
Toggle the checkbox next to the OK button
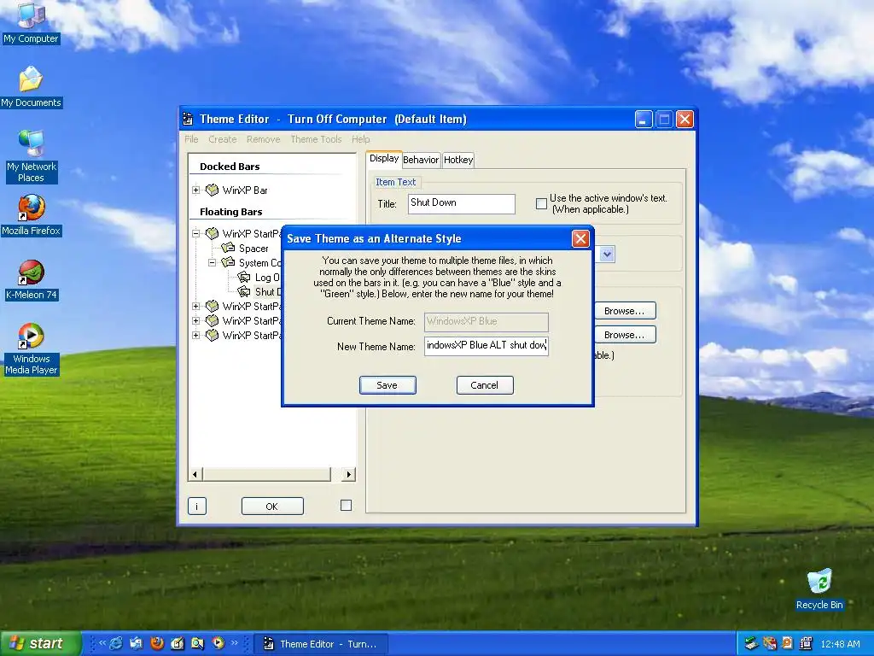347,506
